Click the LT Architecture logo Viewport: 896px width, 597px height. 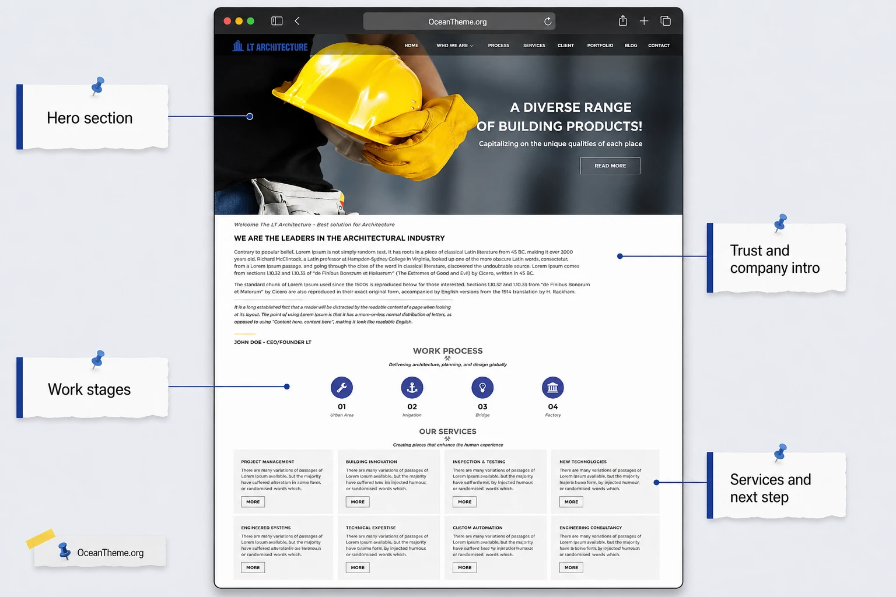click(270, 46)
